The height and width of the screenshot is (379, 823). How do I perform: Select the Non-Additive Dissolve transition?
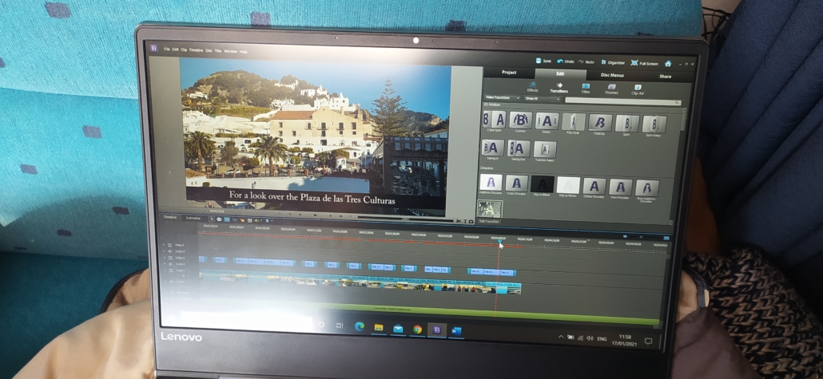(x=646, y=190)
